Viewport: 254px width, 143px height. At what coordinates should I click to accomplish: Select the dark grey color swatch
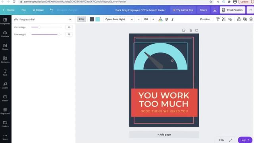(92, 19)
